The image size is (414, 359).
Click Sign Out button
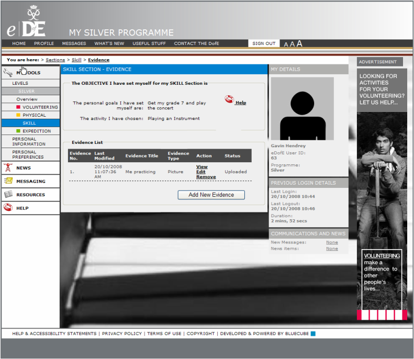point(263,43)
